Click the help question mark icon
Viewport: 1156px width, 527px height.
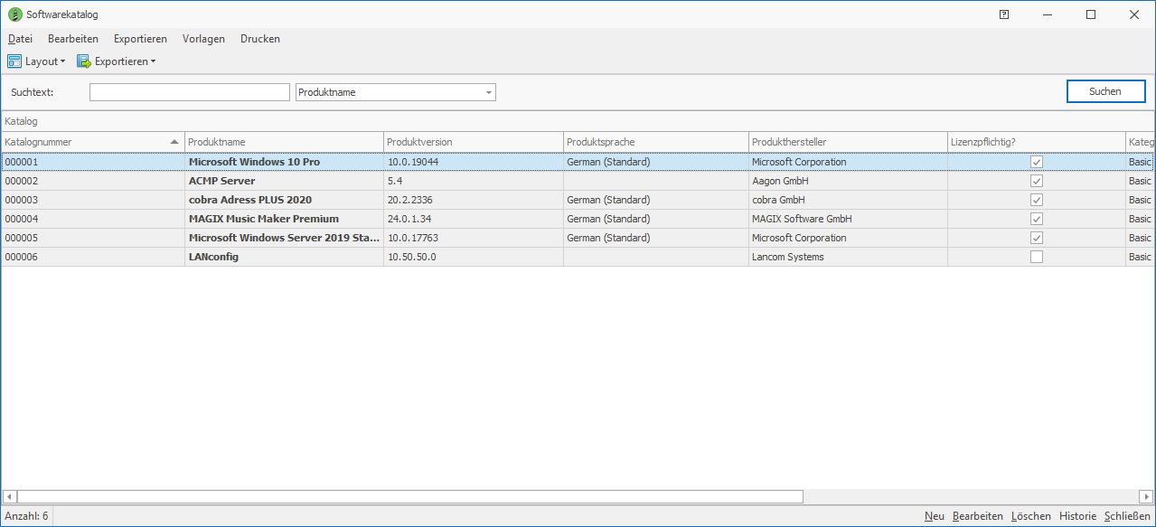[1004, 14]
